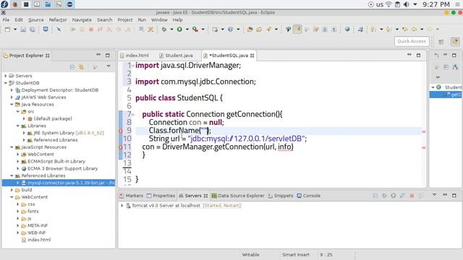Screen dimensions: 463x260
Task: Click the Wi-Fi icon in the system tray
Action: [x=389, y=4]
